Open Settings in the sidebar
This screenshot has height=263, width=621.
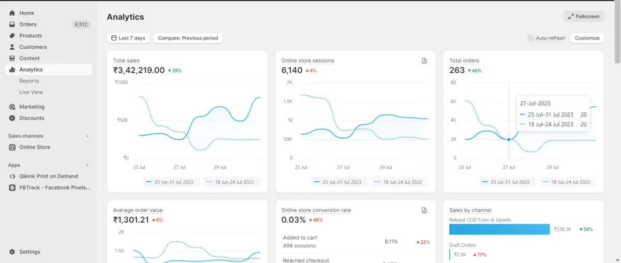click(x=48, y=252)
